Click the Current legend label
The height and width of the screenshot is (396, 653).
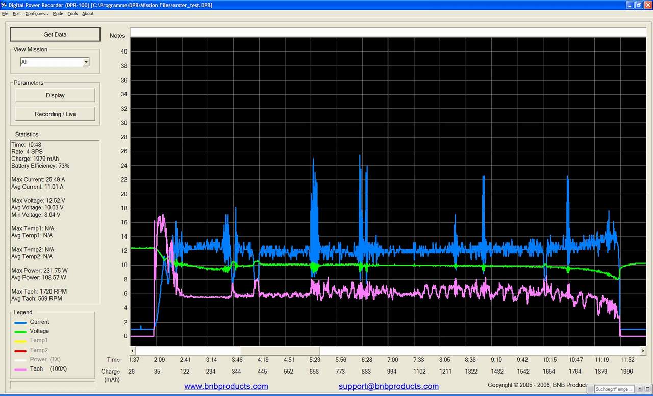point(39,322)
